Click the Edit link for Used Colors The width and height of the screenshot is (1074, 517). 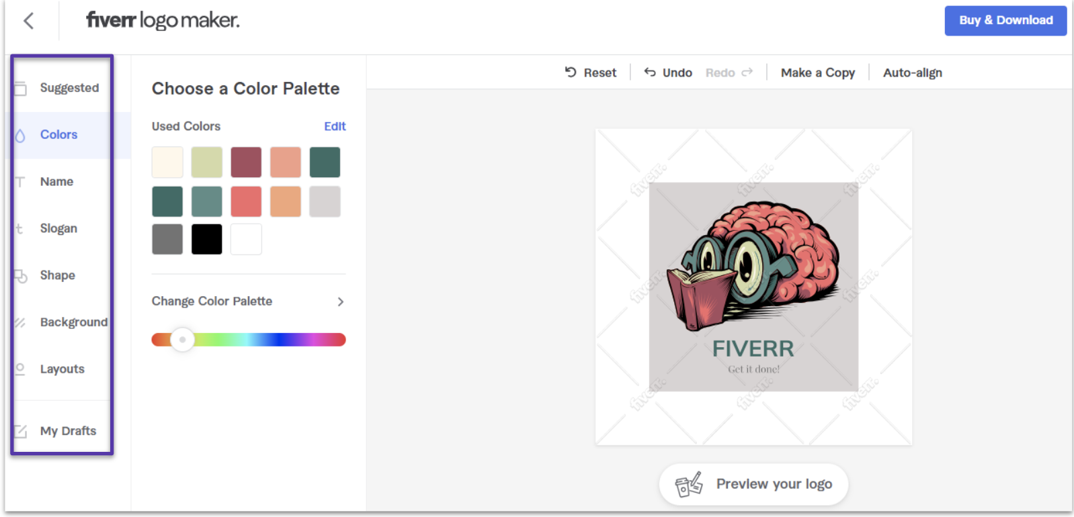point(335,126)
